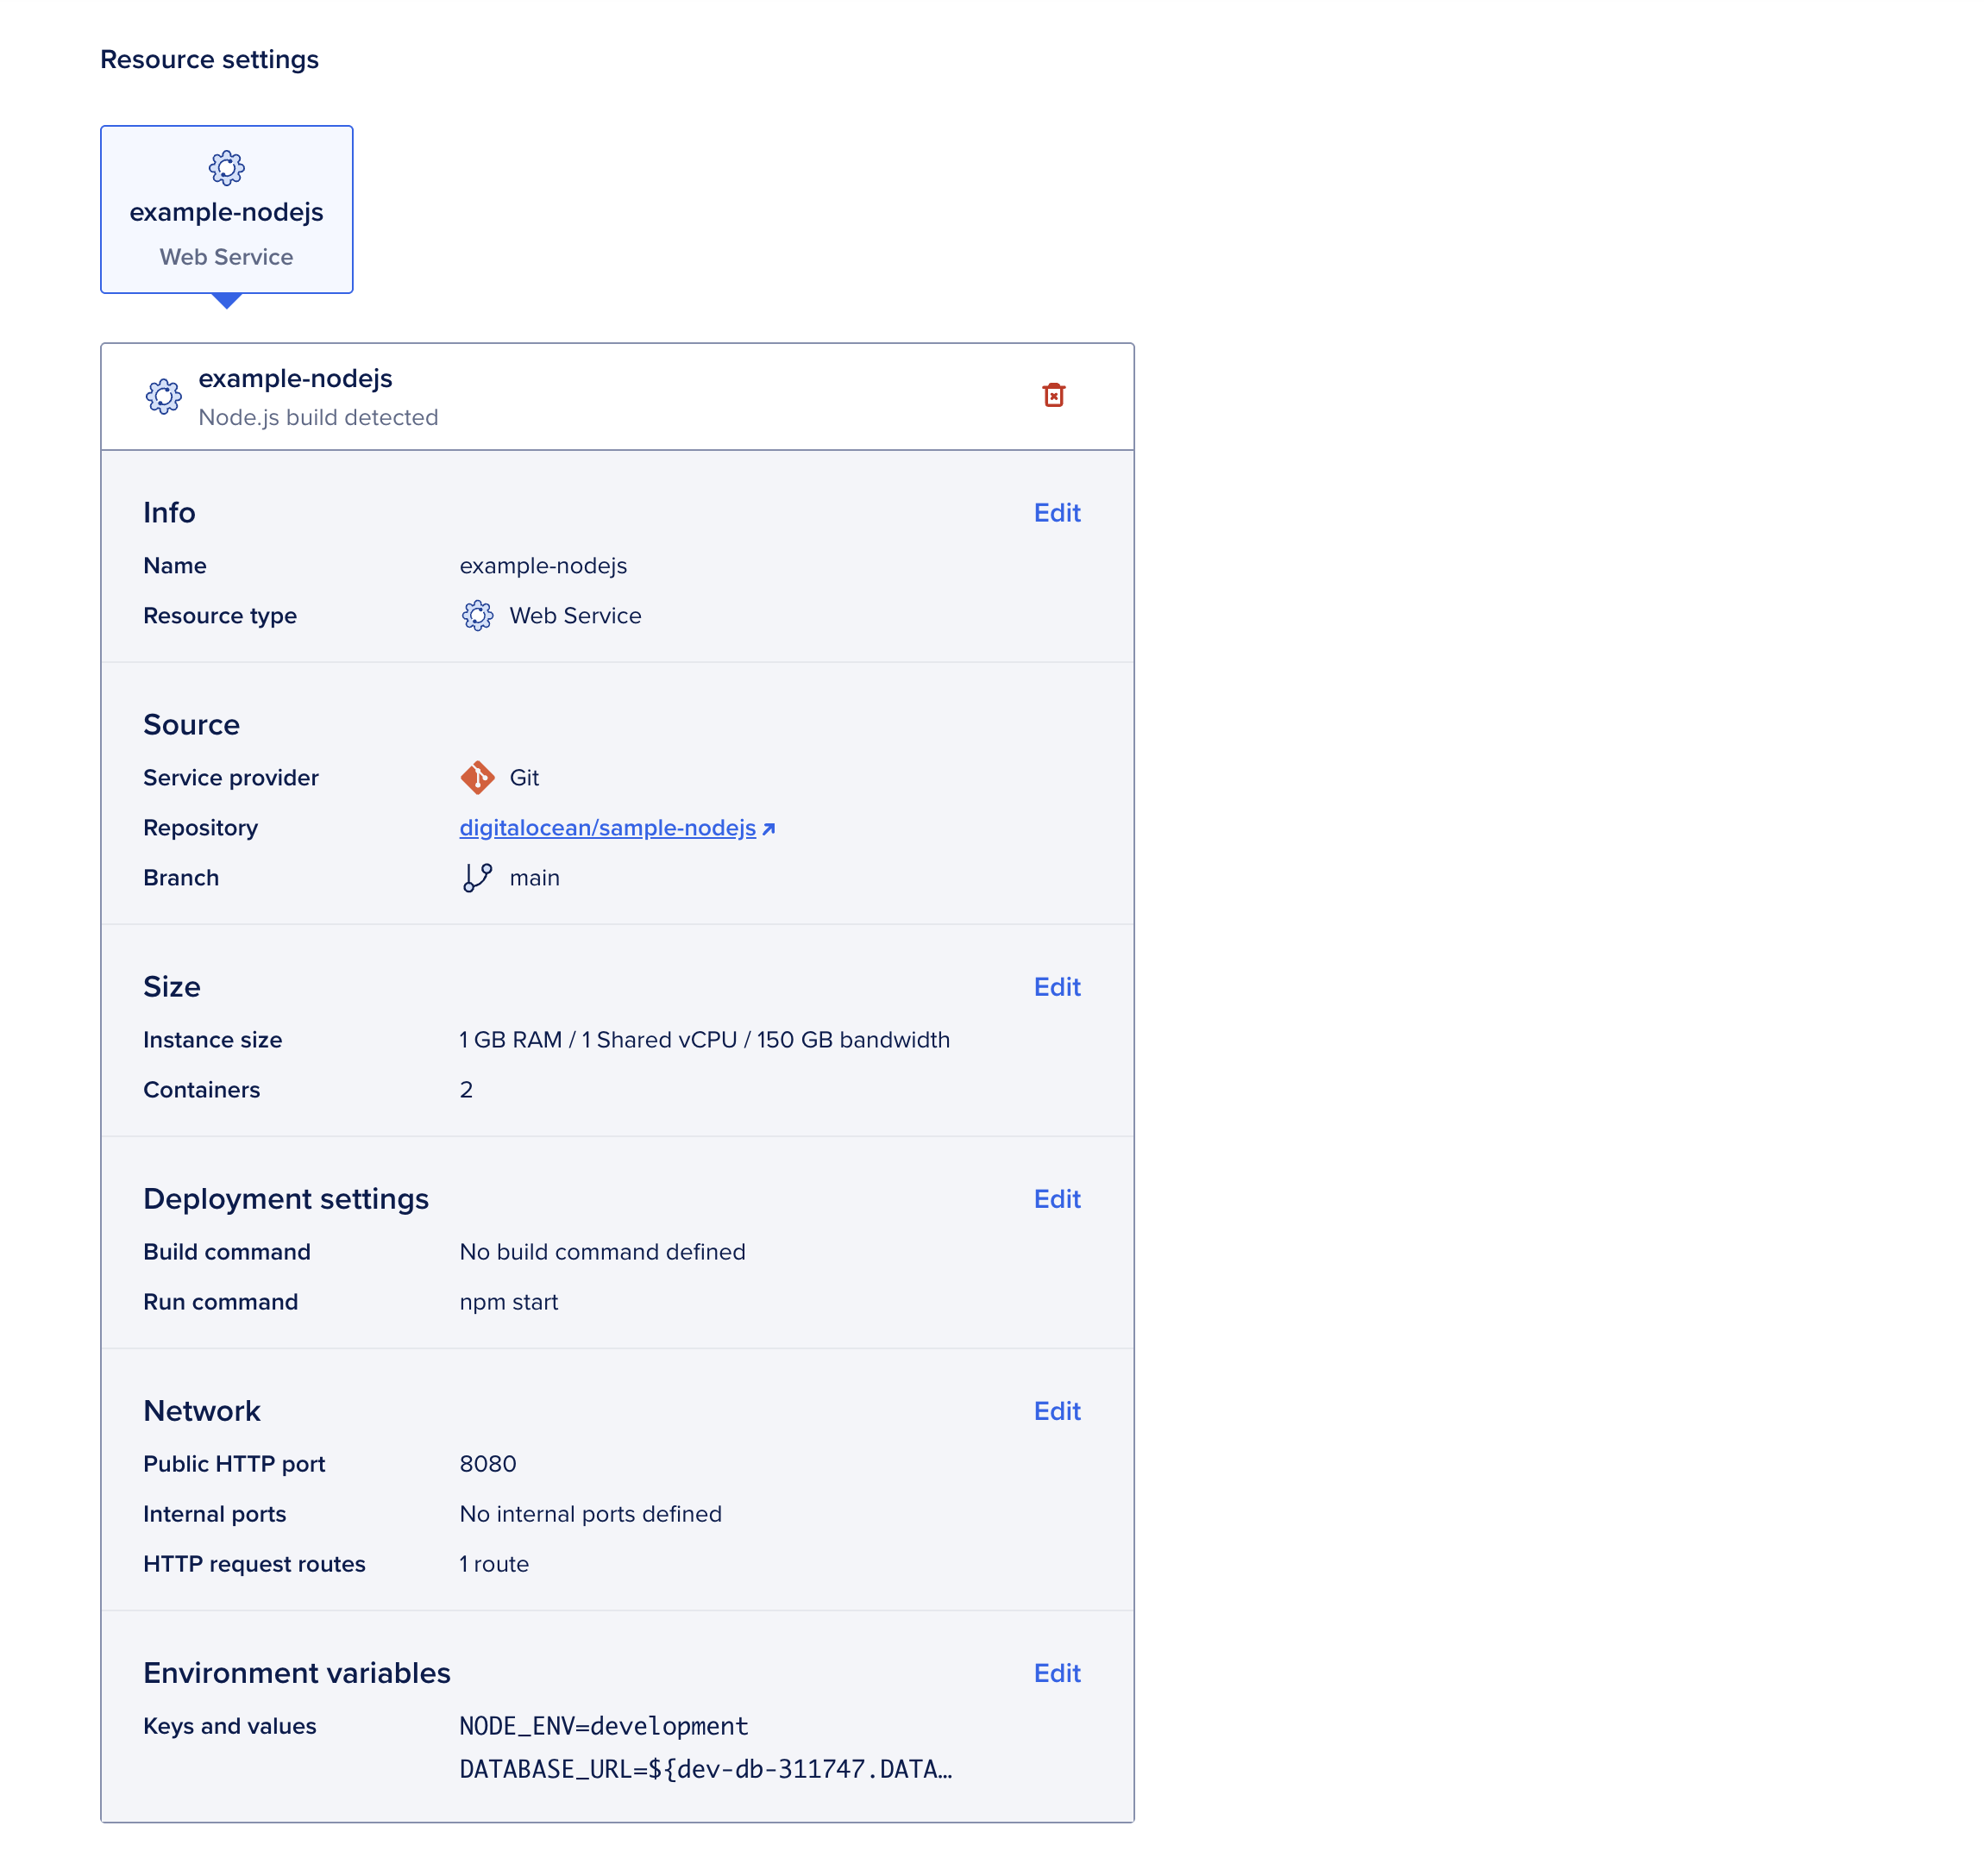Click the red trash icon to delete example-nodejs
Screen dimensions: 1984x1876
coord(1054,395)
